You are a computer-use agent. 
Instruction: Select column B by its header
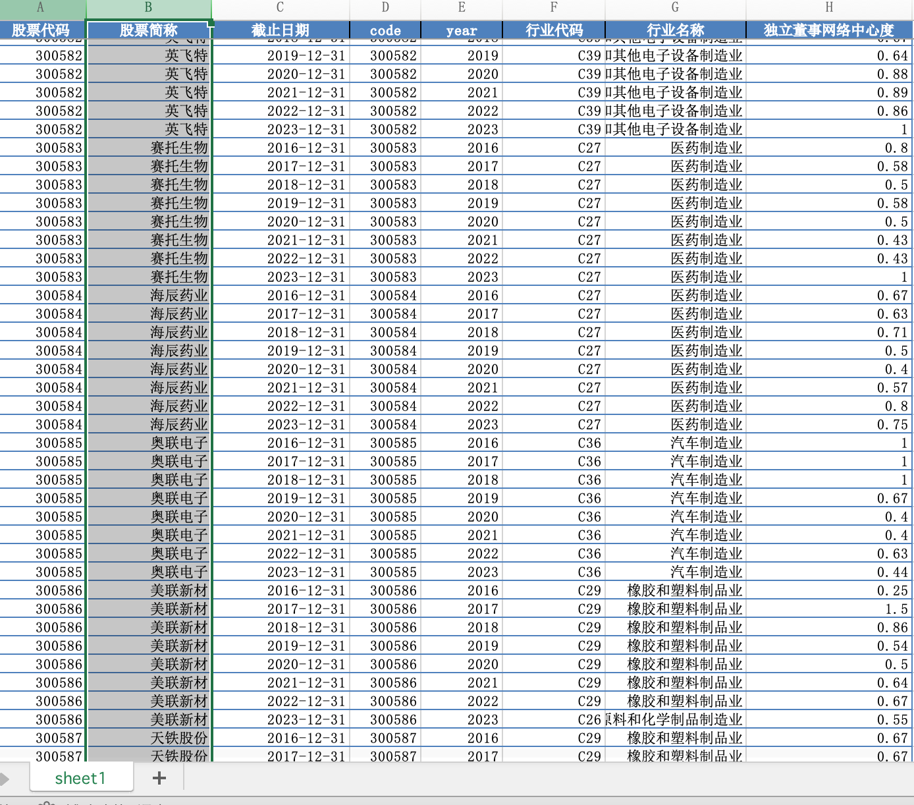pyautogui.click(x=148, y=8)
